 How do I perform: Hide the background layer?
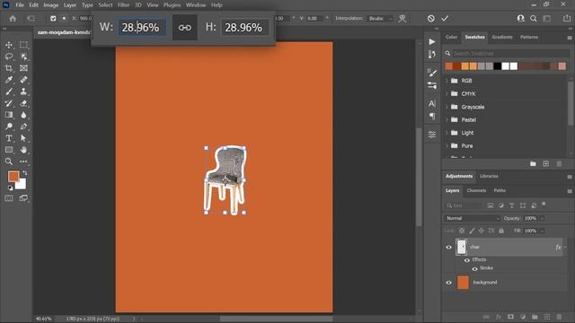click(x=448, y=283)
